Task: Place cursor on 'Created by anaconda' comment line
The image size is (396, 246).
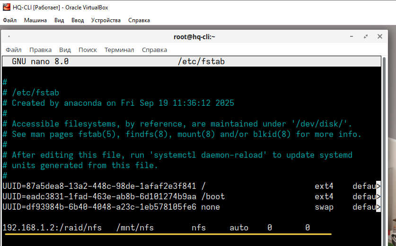Action: (118, 103)
